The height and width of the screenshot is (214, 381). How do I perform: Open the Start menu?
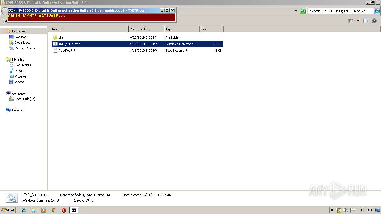[x=8, y=210]
